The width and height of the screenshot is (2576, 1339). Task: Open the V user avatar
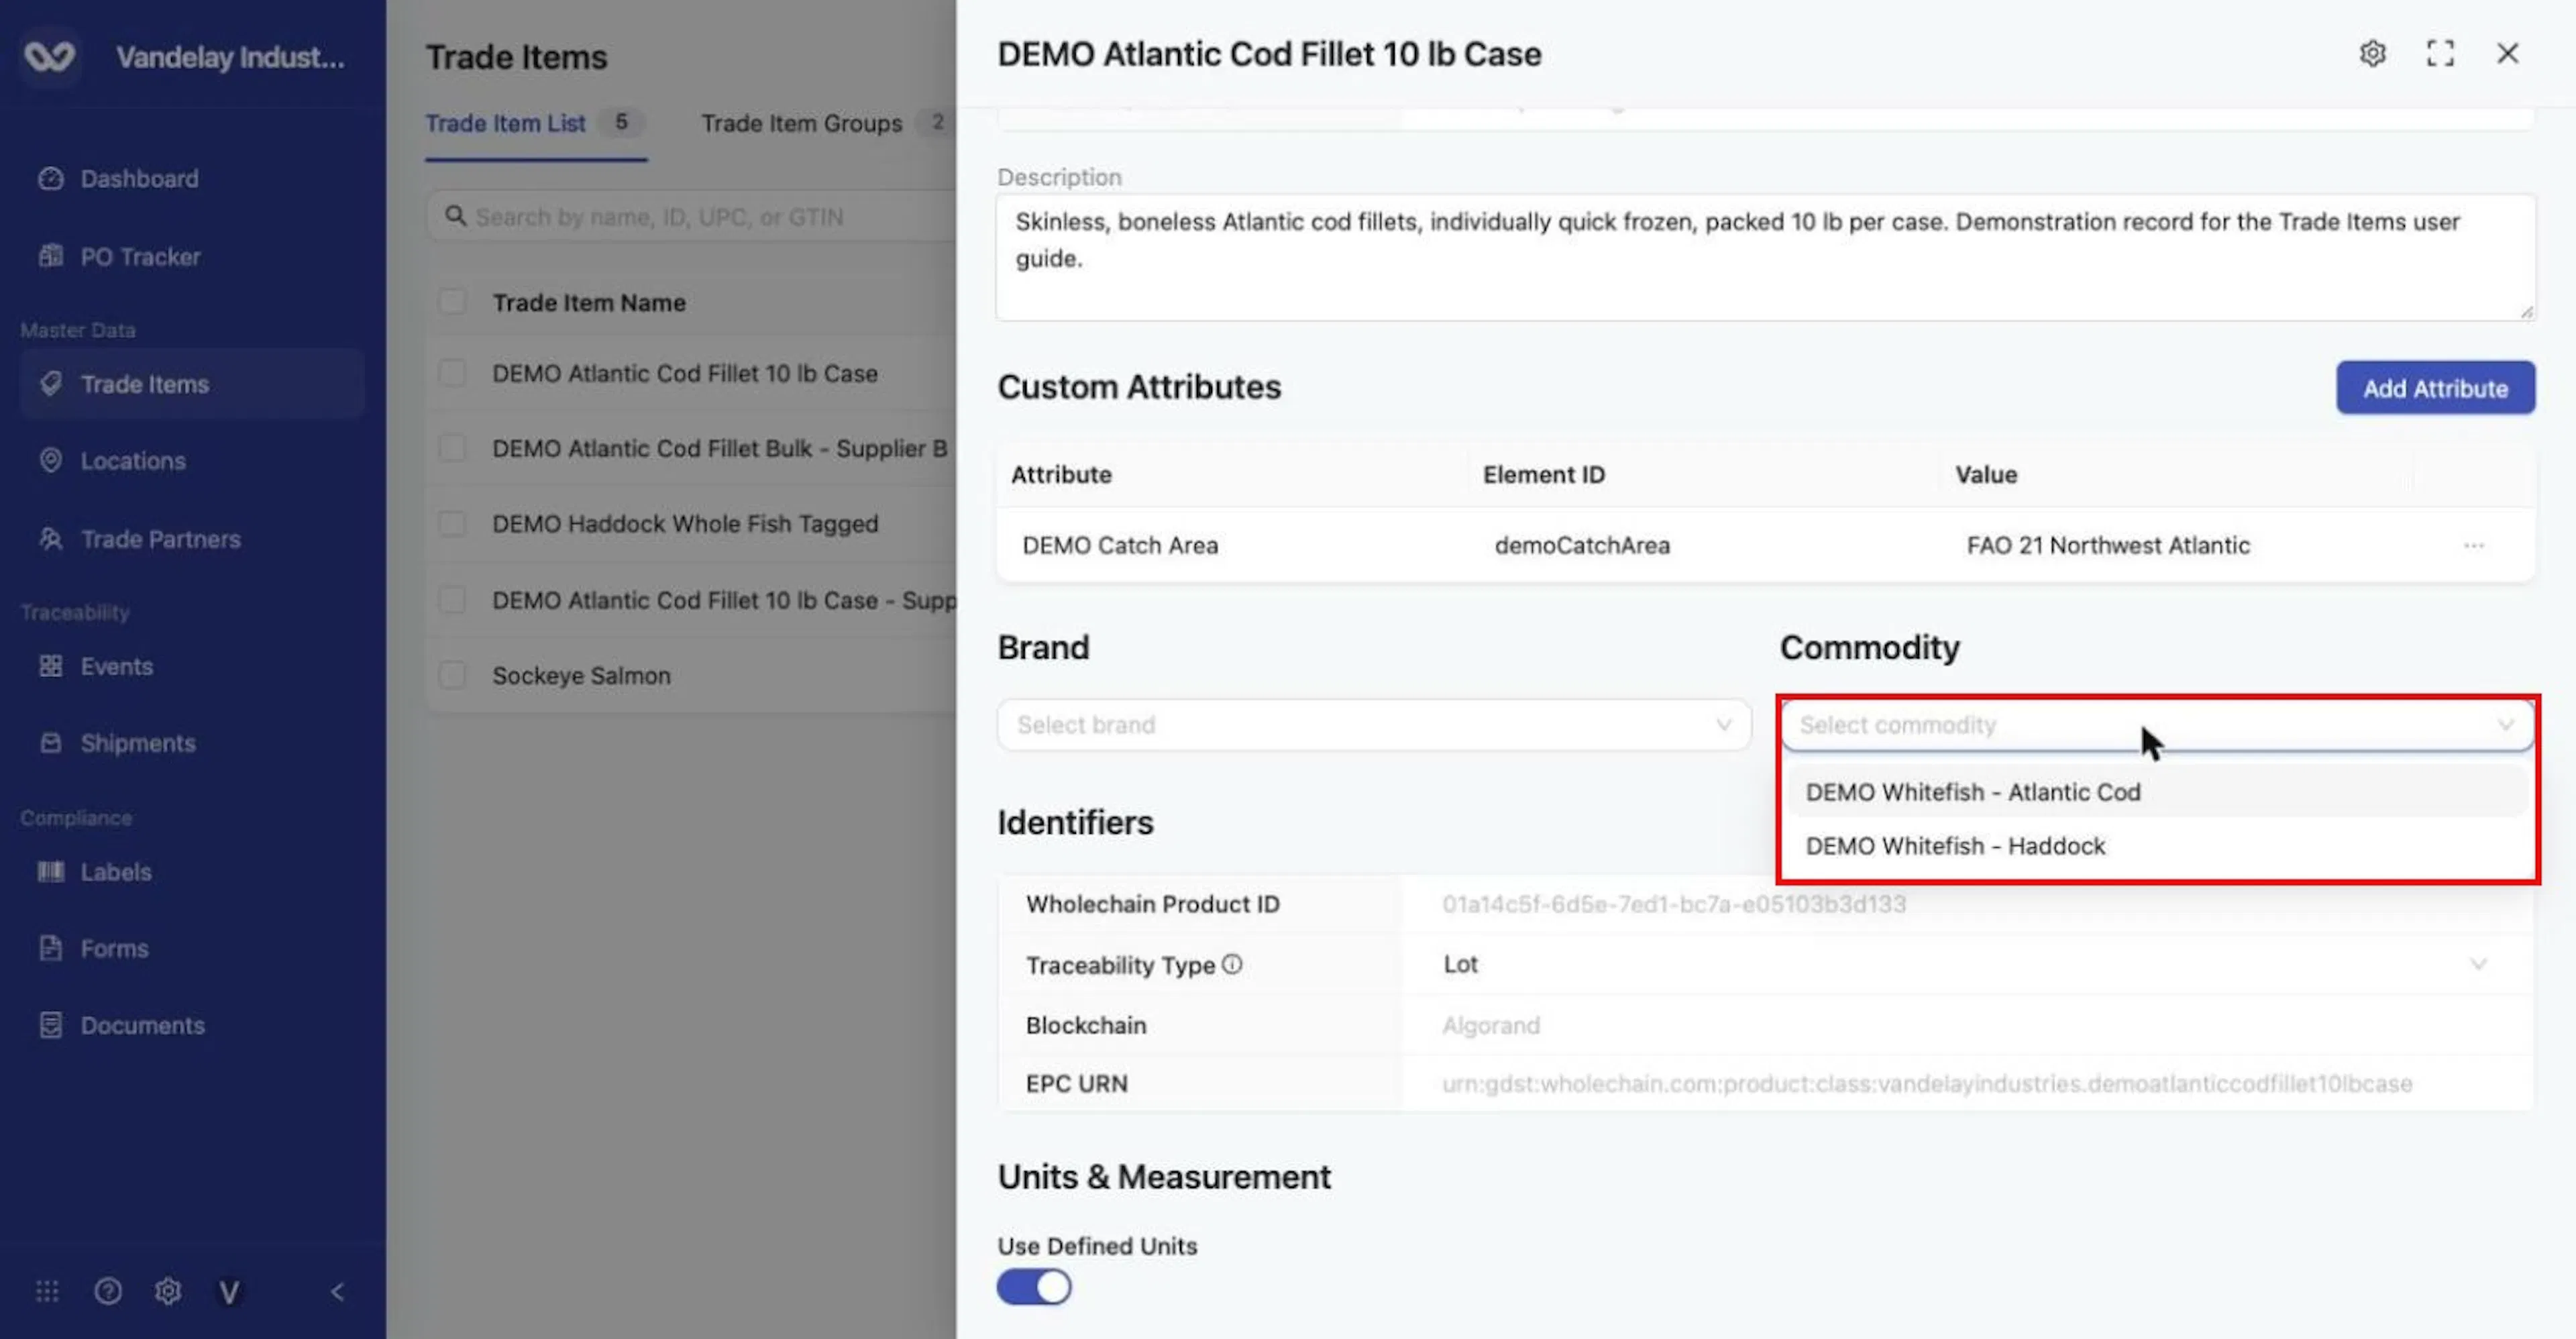229,1292
